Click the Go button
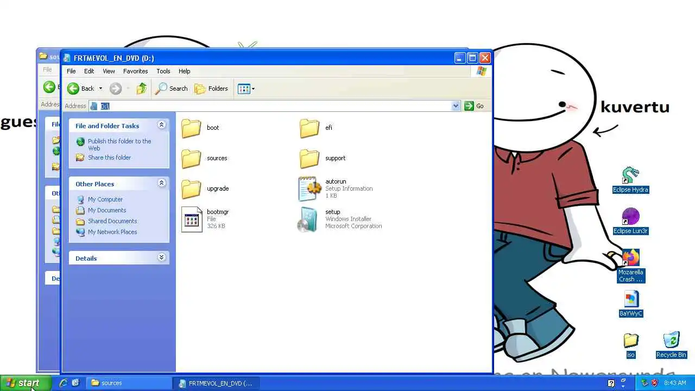 474,106
